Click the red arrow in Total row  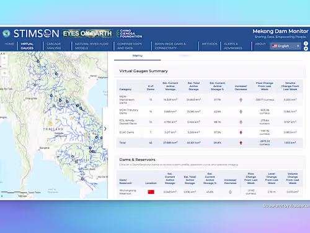pos(241,143)
